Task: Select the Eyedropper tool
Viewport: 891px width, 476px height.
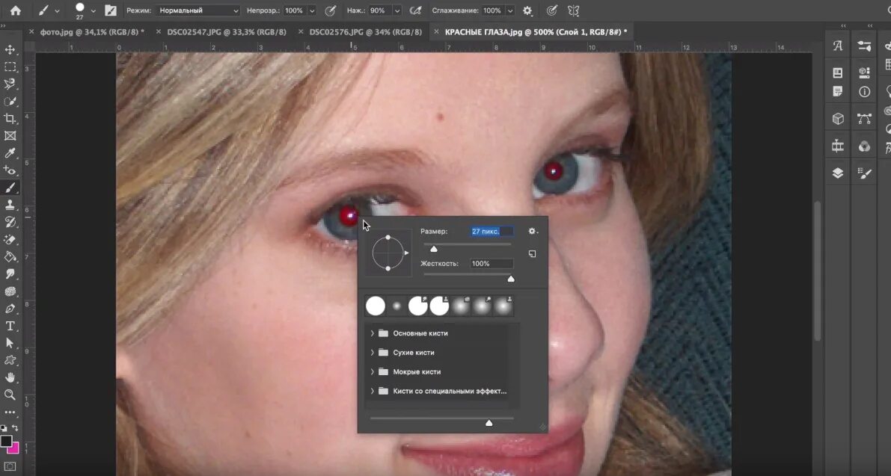Action: click(10, 153)
